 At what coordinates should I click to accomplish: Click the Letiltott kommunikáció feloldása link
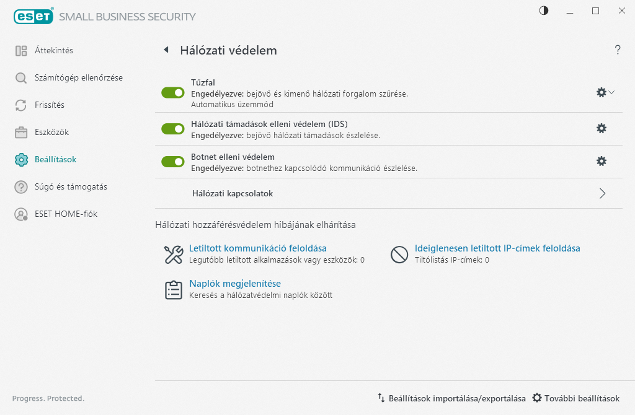coord(258,248)
